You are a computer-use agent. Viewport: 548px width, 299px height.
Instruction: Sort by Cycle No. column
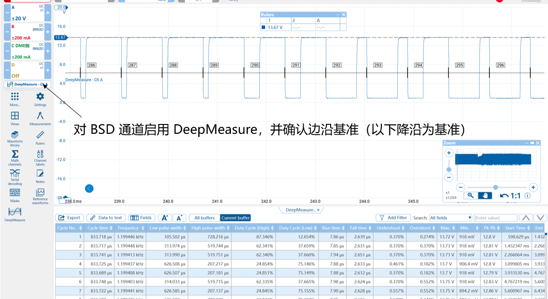69,228
